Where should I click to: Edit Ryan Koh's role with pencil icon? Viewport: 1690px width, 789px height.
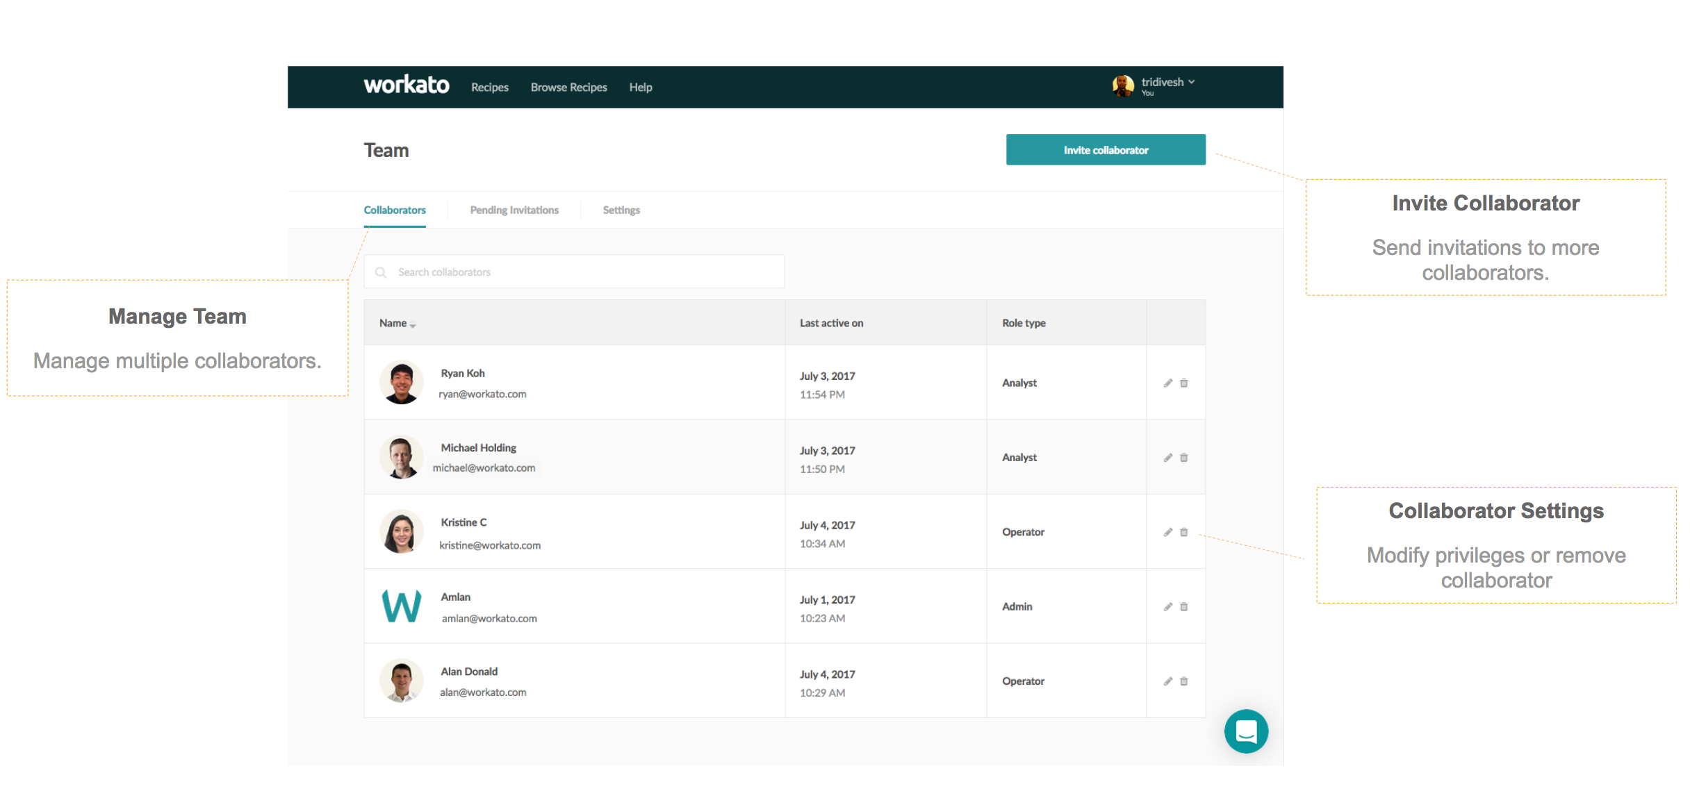tap(1168, 383)
